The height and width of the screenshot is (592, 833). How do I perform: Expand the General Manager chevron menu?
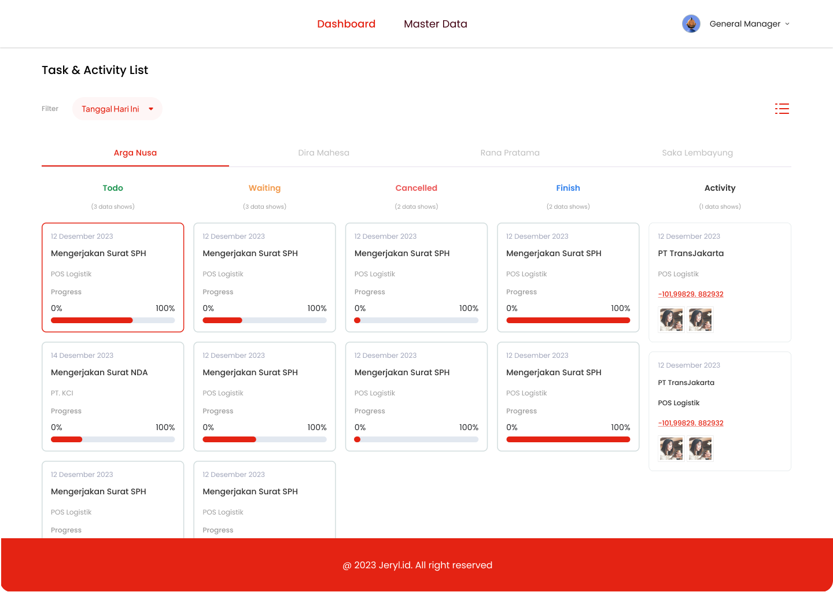click(x=787, y=24)
